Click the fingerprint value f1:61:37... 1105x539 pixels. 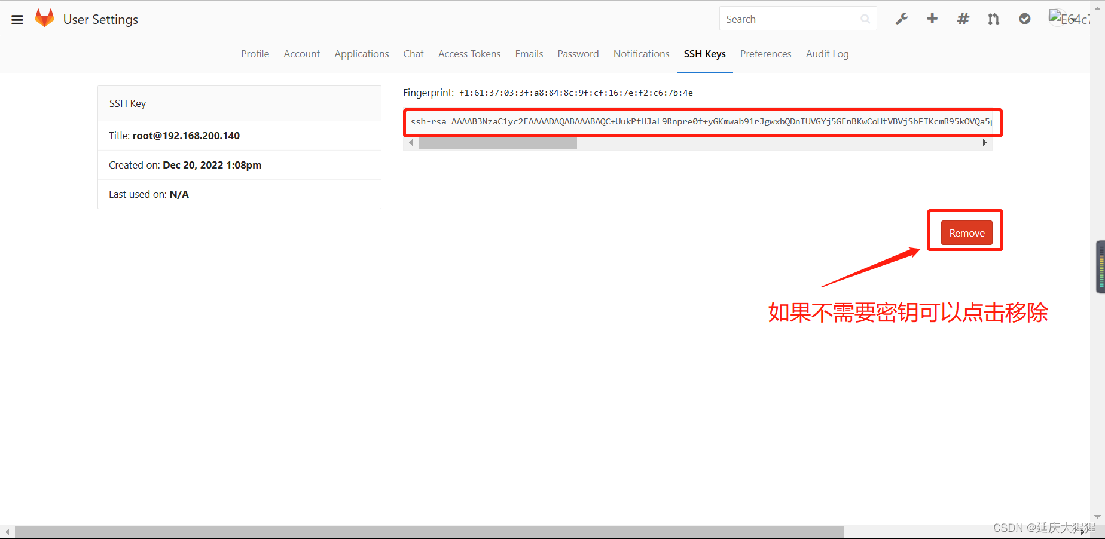click(576, 93)
